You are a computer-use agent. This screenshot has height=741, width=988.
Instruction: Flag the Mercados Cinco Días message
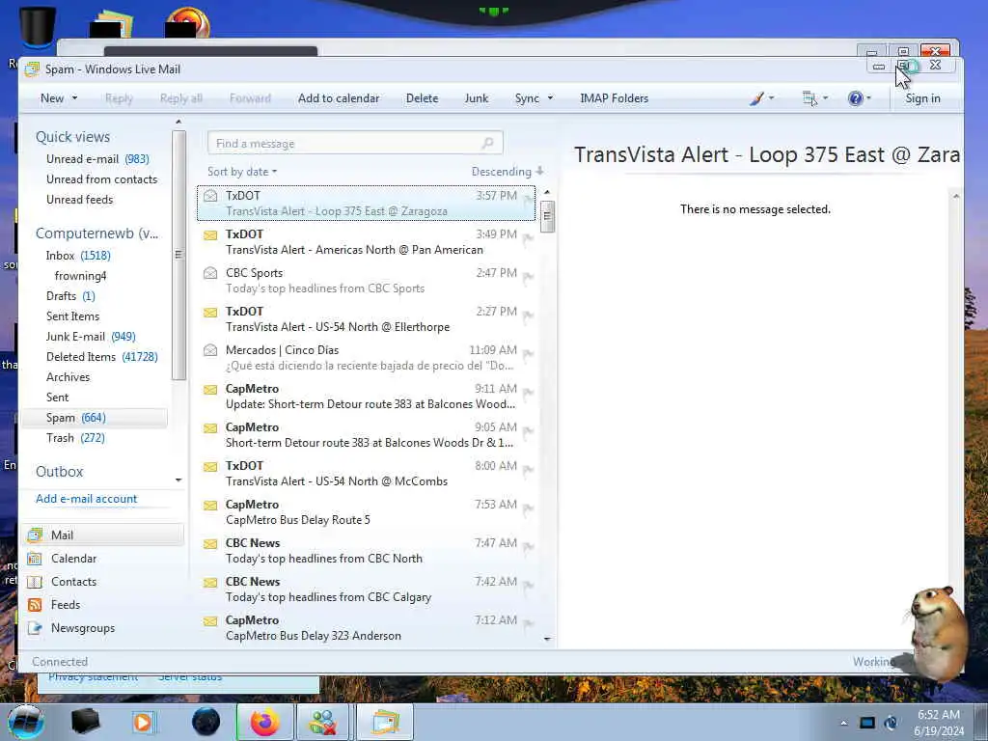528,353
